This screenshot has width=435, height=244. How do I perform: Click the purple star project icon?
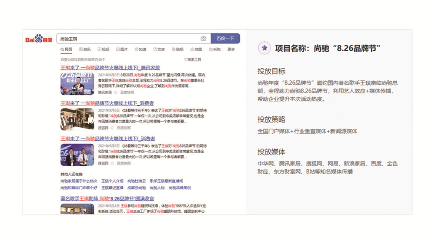[x=264, y=48]
